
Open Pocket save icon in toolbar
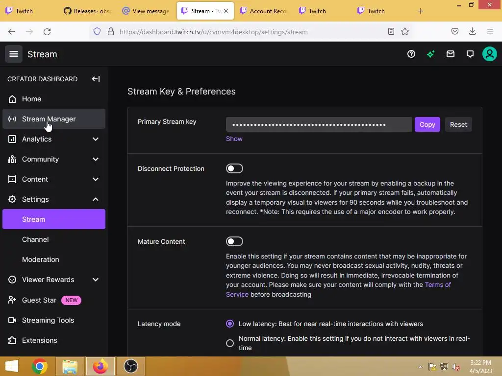click(x=454, y=31)
